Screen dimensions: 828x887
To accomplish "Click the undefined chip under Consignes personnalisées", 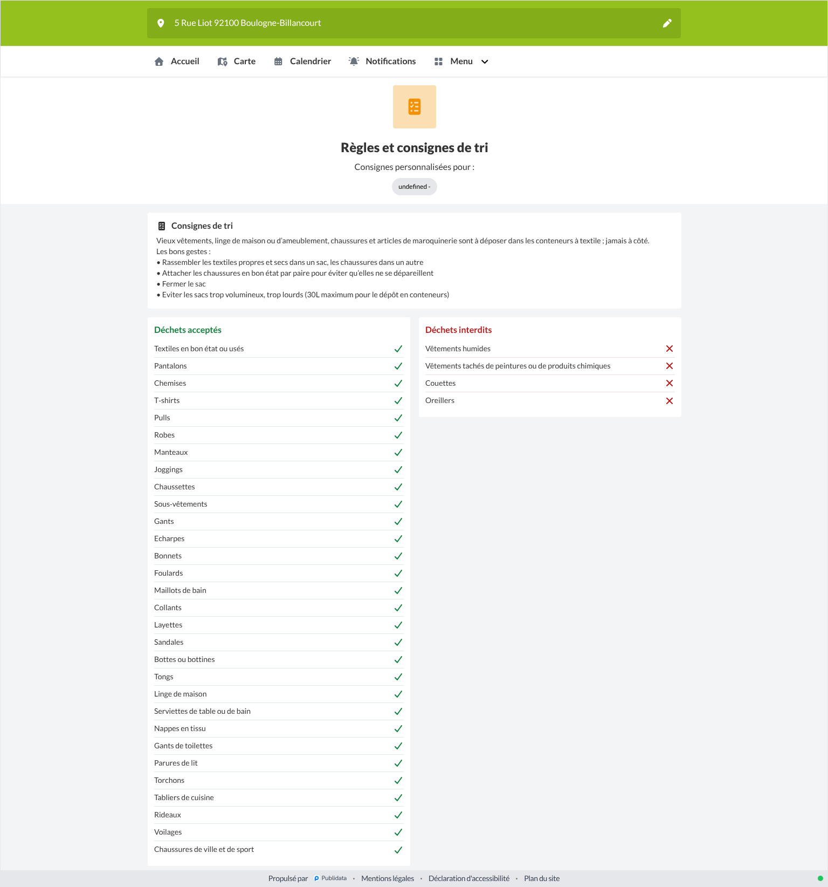I will point(415,187).
